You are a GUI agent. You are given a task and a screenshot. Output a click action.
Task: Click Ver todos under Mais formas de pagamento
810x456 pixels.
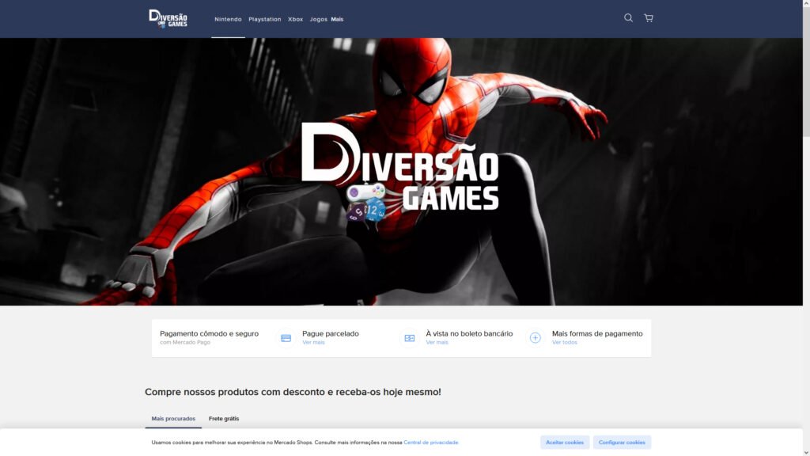(x=564, y=343)
